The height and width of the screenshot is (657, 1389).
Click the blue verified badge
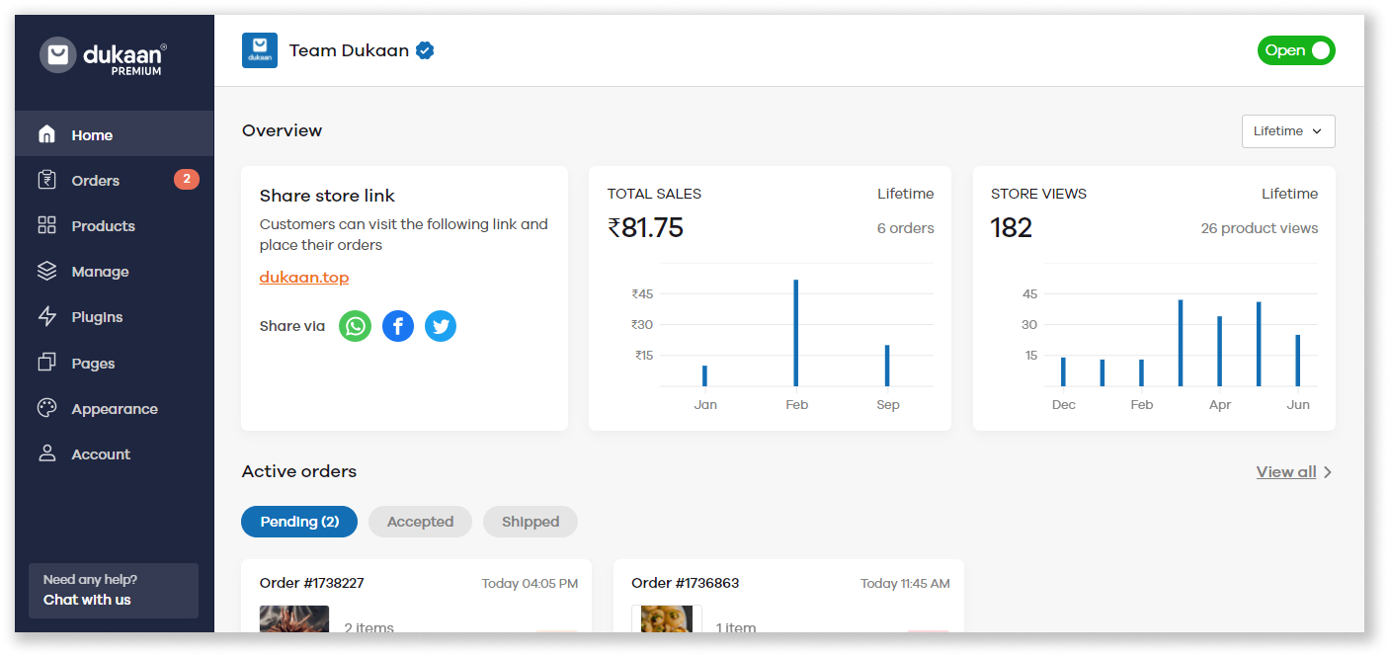point(425,50)
